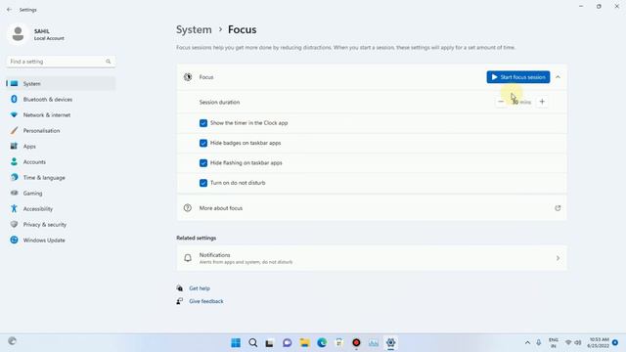Click the Windows Update icon
The height and width of the screenshot is (352, 626).
click(14, 240)
